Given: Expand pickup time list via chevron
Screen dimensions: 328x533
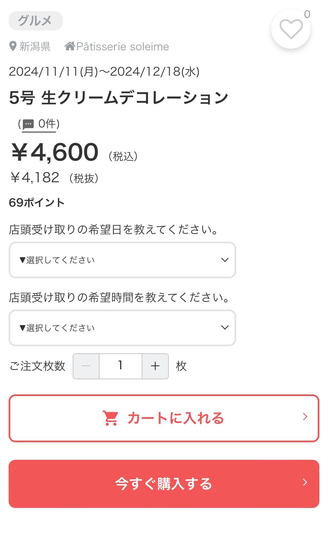Looking at the screenshot, I should pyautogui.click(x=225, y=328).
